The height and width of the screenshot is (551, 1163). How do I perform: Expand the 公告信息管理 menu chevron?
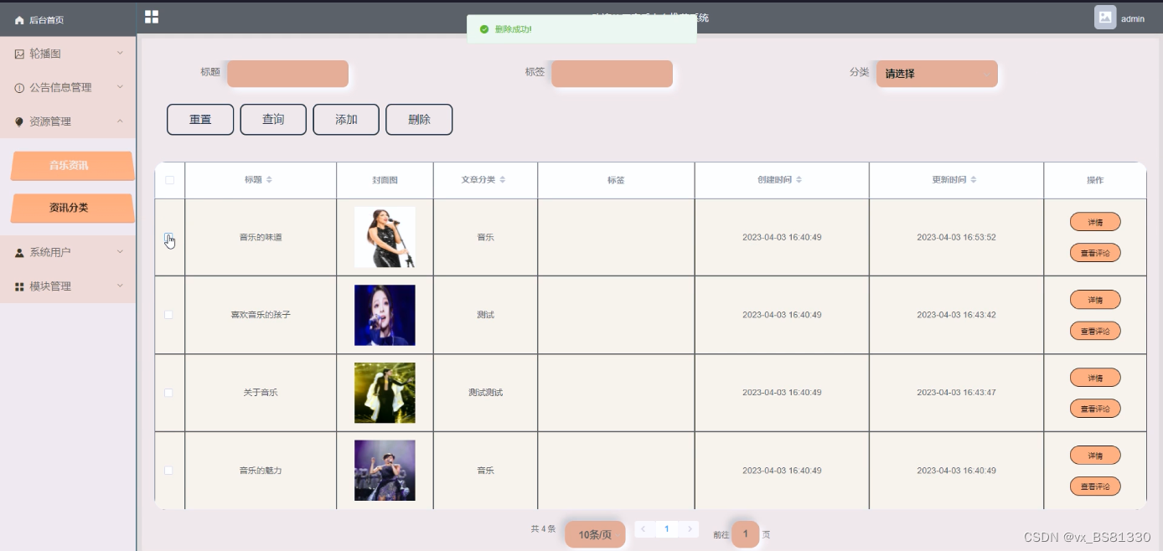pos(120,86)
